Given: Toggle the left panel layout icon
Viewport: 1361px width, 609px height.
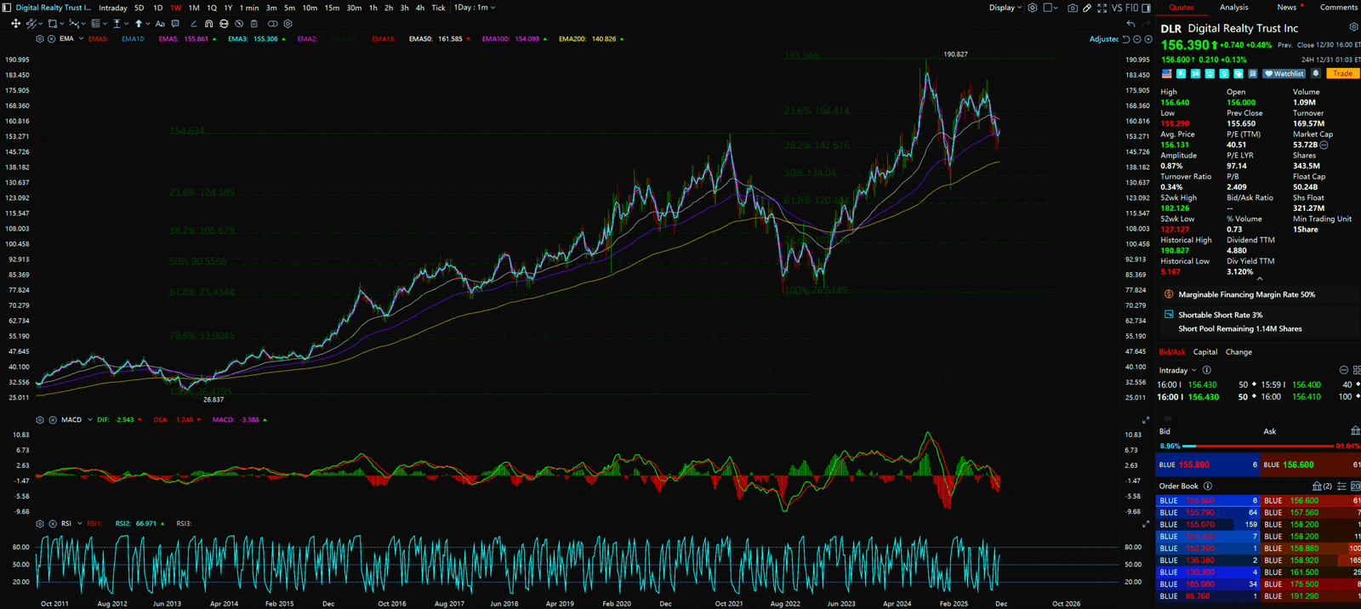Looking at the screenshot, I should [x=8, y=8].
